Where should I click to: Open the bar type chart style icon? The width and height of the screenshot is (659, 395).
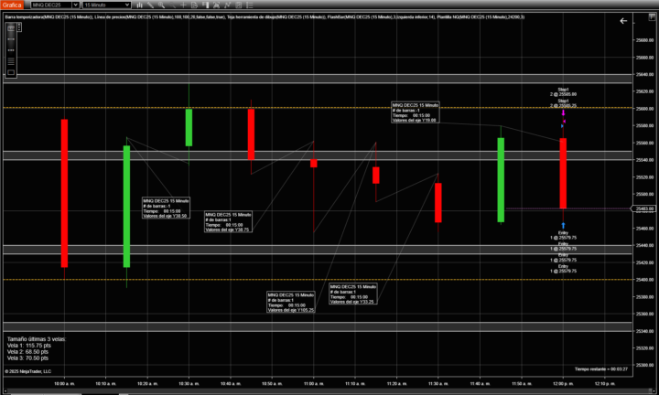tap(139, 5)
